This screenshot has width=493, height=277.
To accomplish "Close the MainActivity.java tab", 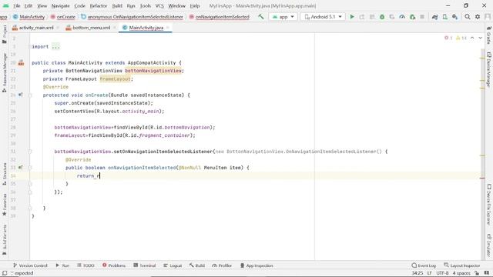I will 168,28.
